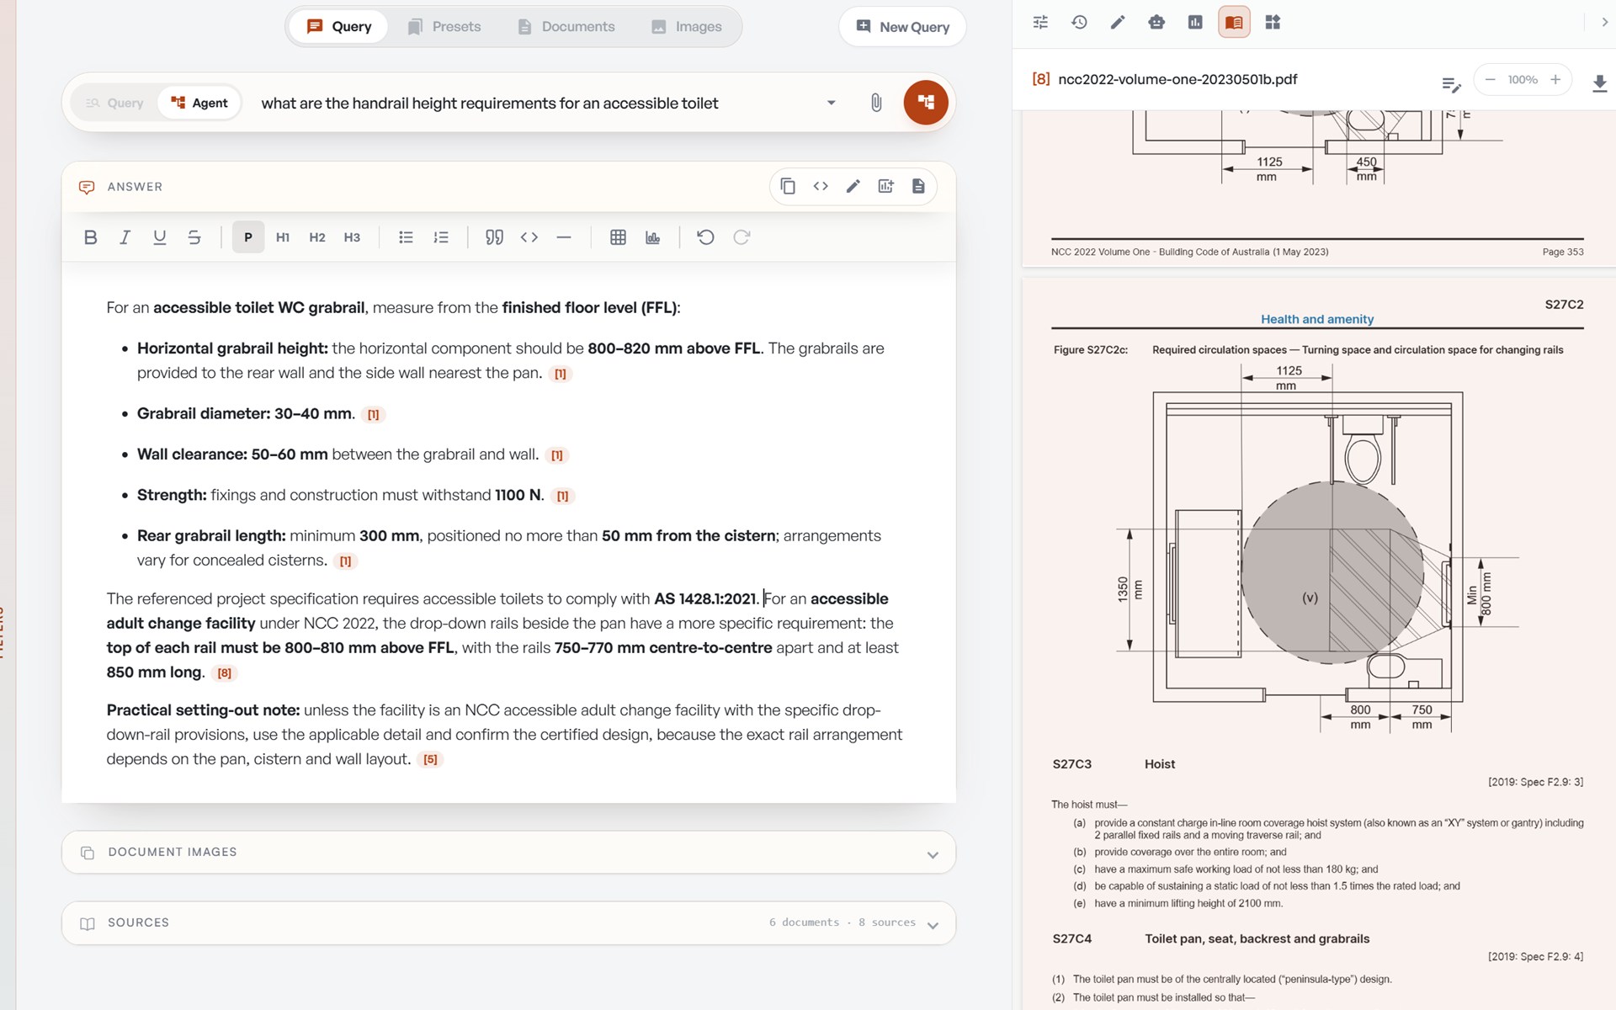Image resolution: width=1616 pixels, height=1010 pixels.
Task: Copy the answer to clipboard
Action: [x=788, y=186]
